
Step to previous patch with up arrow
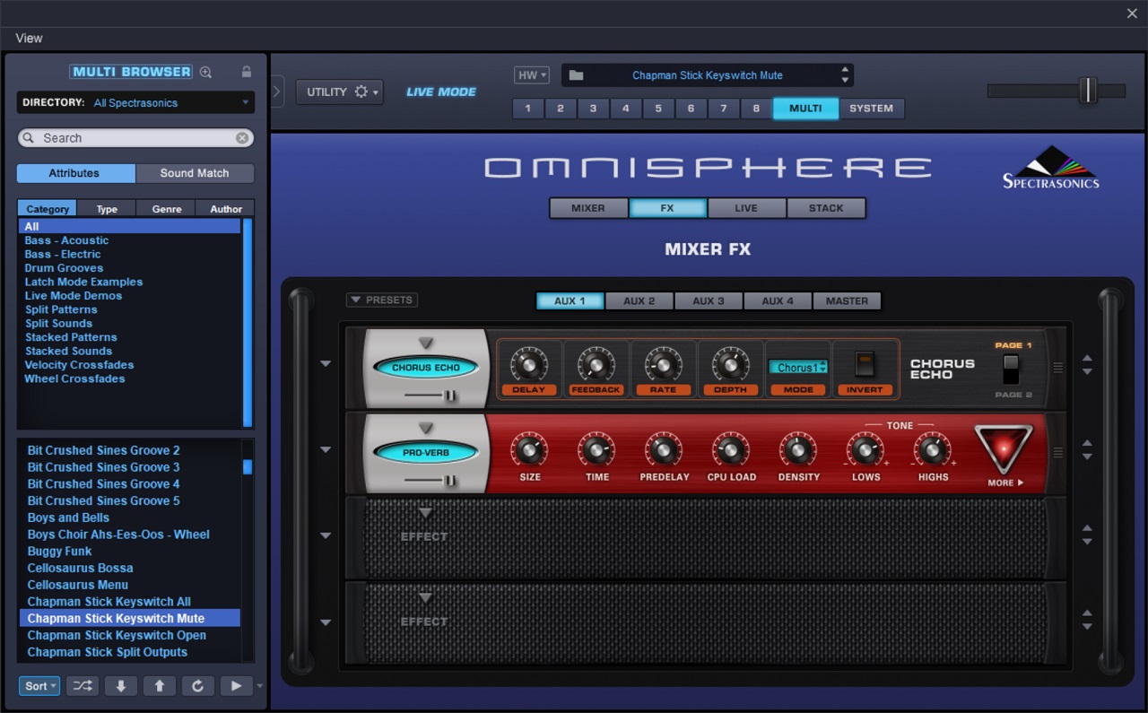click(159, 686)
